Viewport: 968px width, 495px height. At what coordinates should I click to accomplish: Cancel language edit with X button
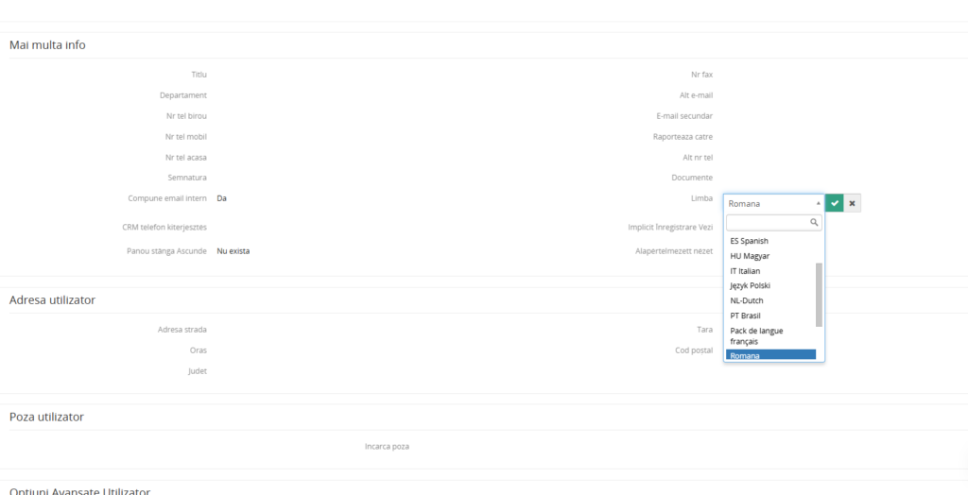(852, 203)
